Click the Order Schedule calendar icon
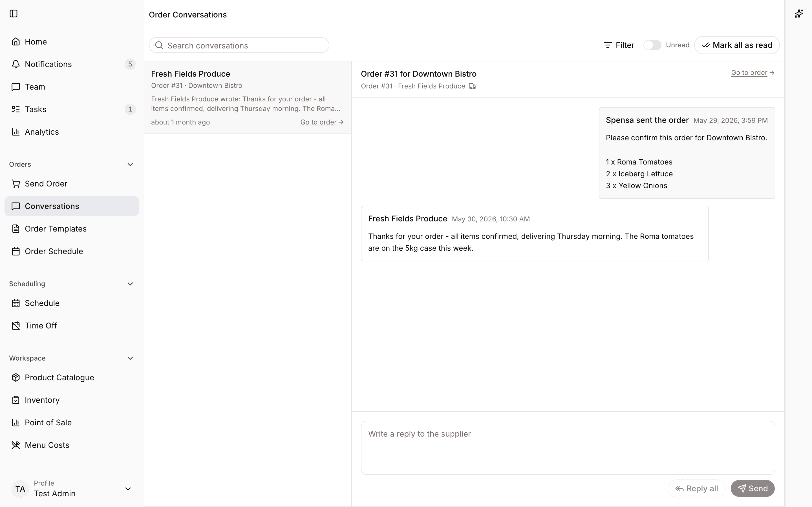Image resolution: width=812 pixels, height=507 pixels. click(16, 251)
